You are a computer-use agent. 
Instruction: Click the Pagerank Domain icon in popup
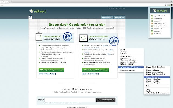152,16
